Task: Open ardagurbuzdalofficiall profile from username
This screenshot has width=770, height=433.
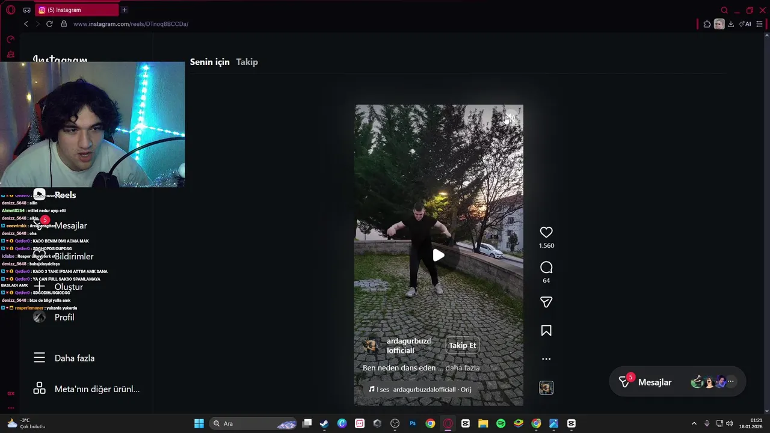Action: click(x=408, y=346)
